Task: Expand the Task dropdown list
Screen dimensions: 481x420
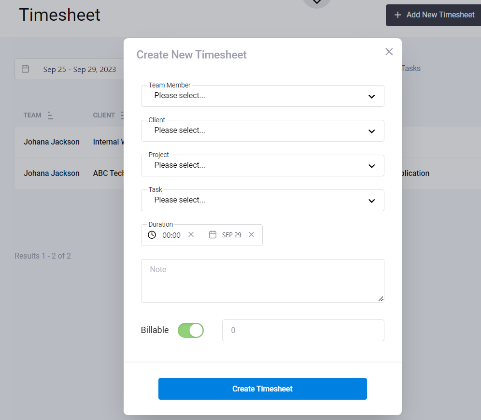Action: coord(263,200)
